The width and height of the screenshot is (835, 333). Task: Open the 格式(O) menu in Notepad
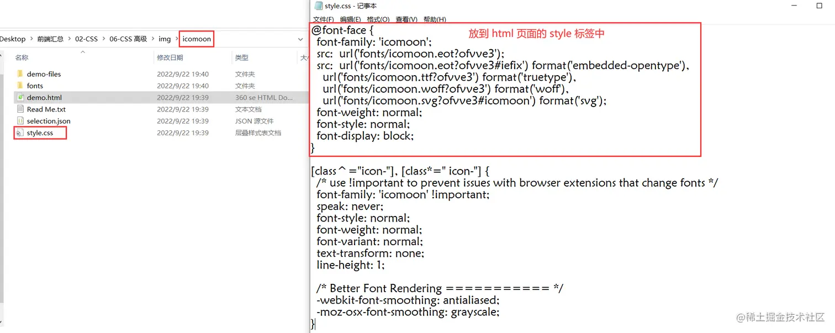378,19
